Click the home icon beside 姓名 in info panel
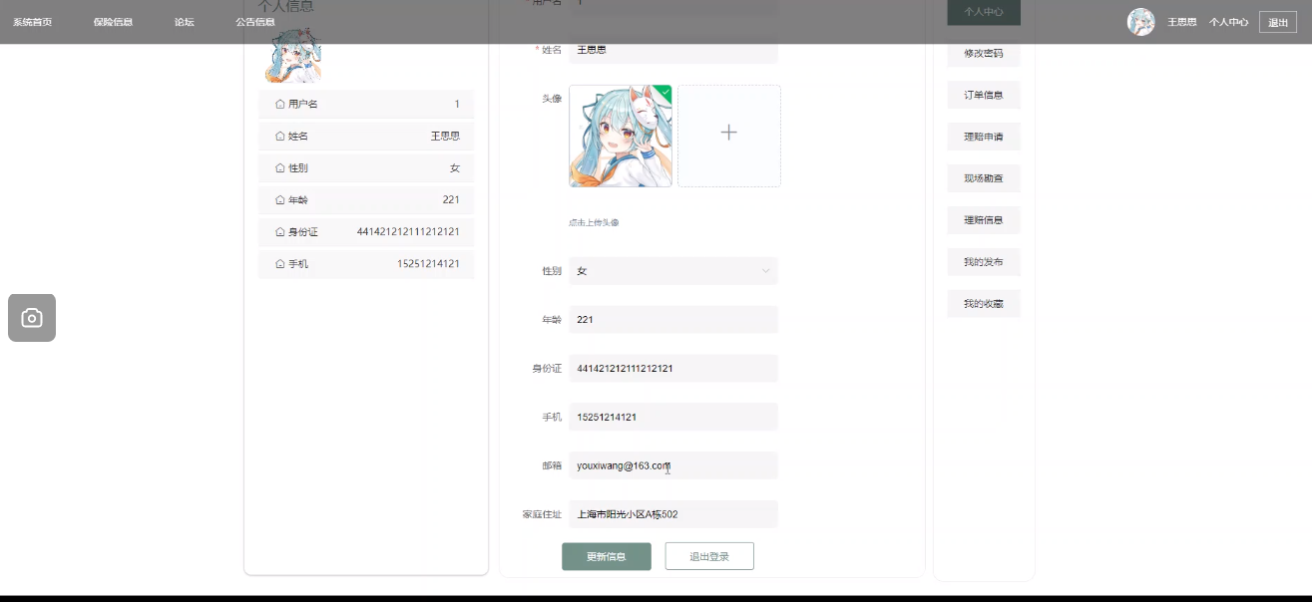Image resolution: width=1312 pixels, height=602 pixels. click(x=280, y=136)
